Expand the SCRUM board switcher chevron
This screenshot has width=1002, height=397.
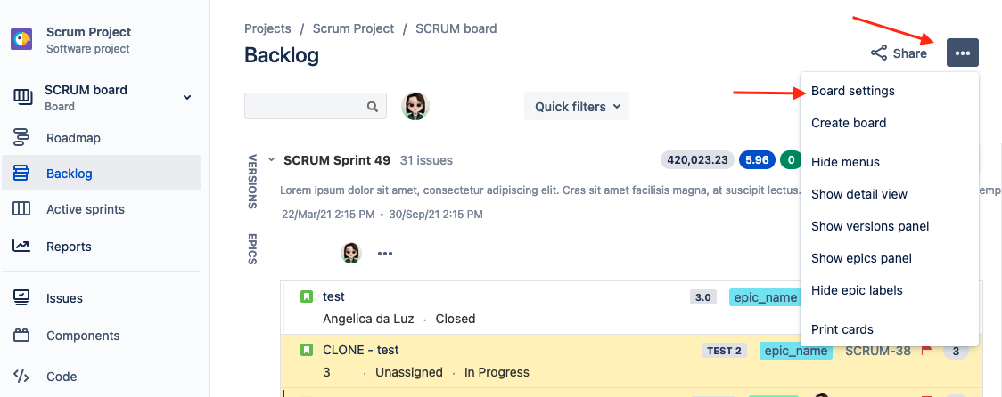click(187, 97)
